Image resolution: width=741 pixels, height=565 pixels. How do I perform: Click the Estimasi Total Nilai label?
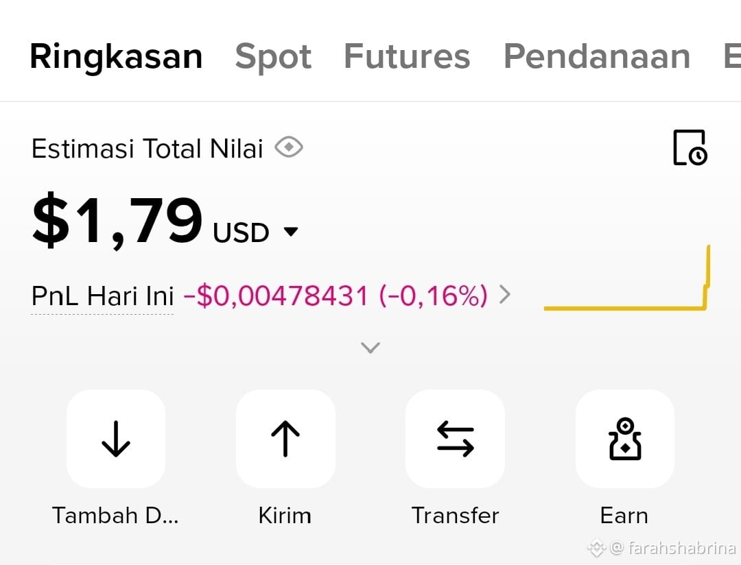click(x=147, y=148)
